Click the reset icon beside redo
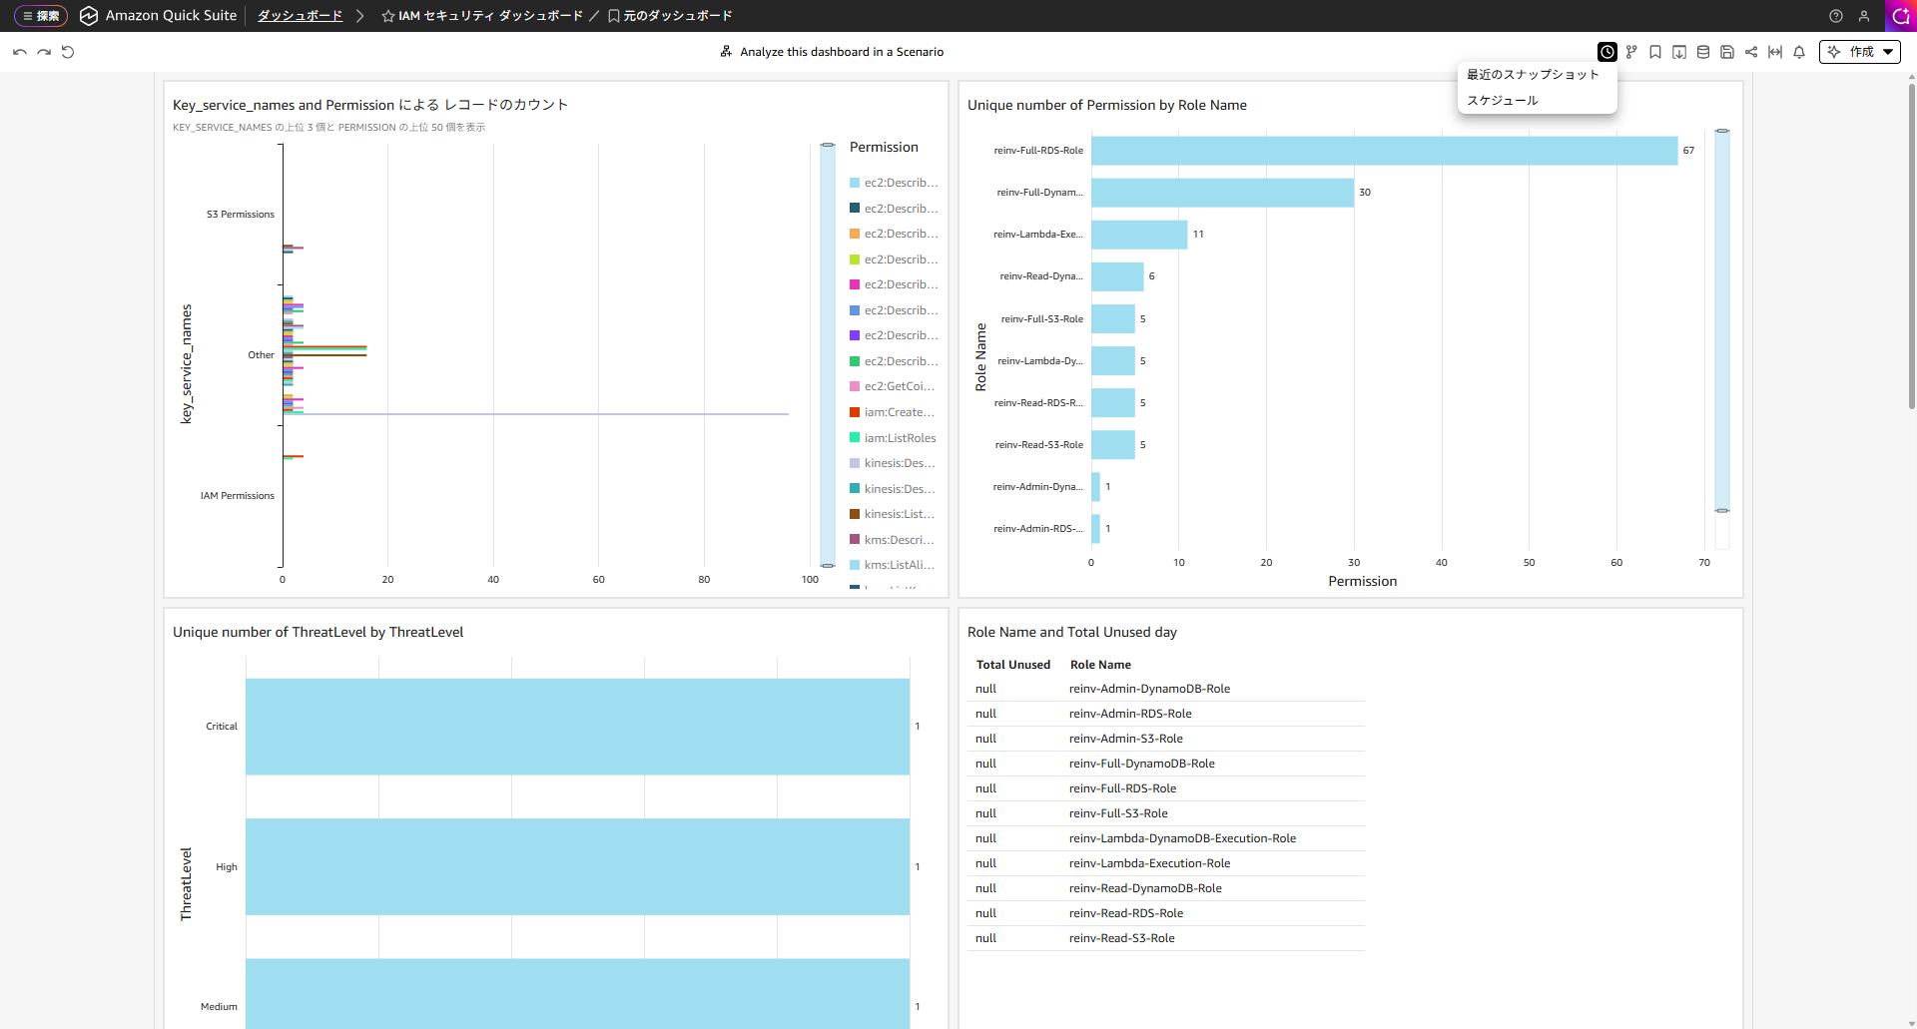The height and width of the screenshot is (1029, 1917). (68, 52)
